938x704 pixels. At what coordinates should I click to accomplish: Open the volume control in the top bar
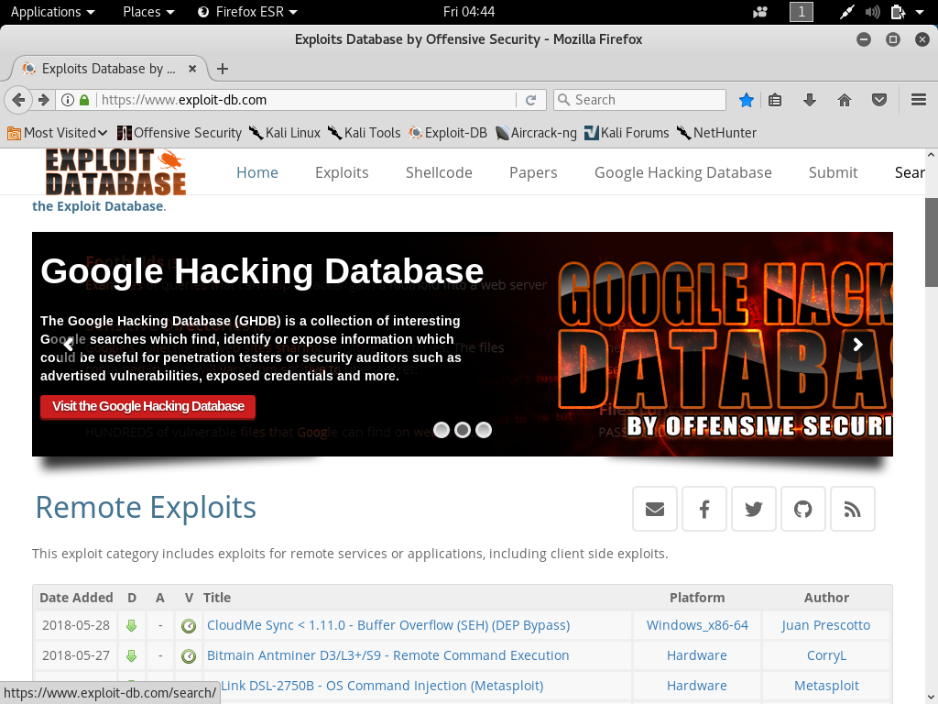(x=872, y=12)
